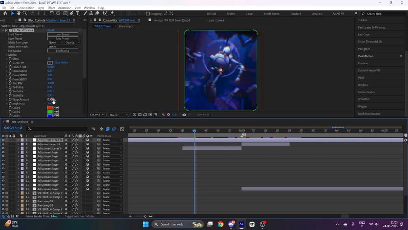Image resolution: width=408 pixels, height=230 pixels.
Task: Click the Reset Exposure icon in viewer
Action: (168, 115)
